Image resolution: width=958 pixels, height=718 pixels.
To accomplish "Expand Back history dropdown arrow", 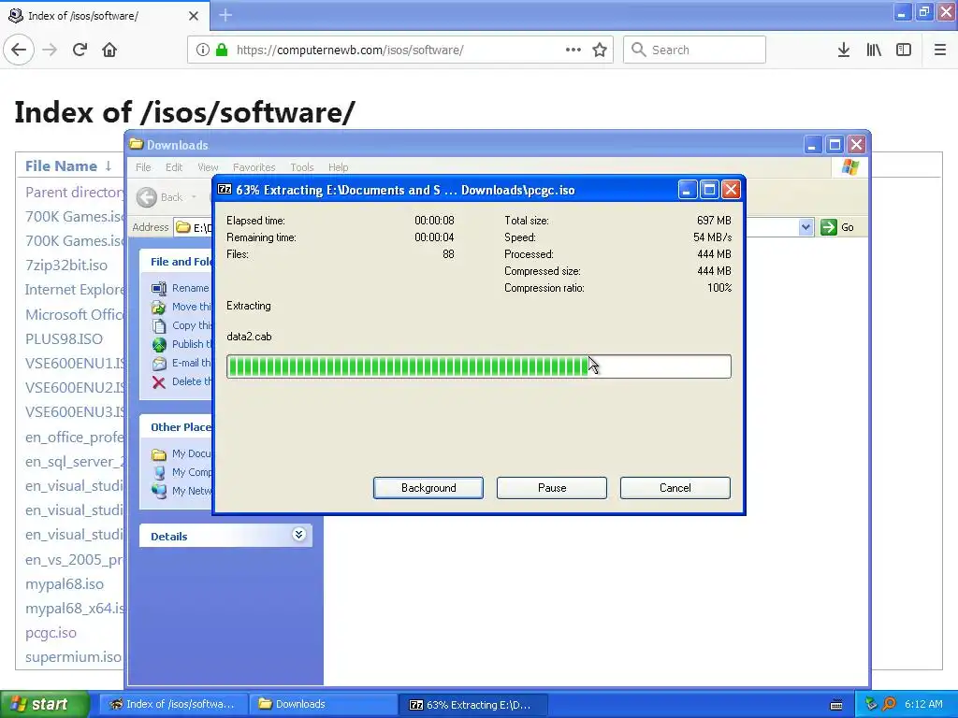I will [x=194, y=197].
